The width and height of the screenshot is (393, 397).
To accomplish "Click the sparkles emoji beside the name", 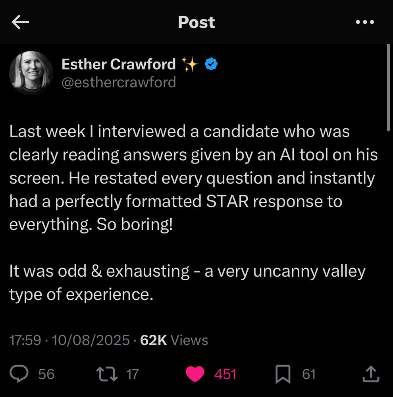I will point(190,64).
